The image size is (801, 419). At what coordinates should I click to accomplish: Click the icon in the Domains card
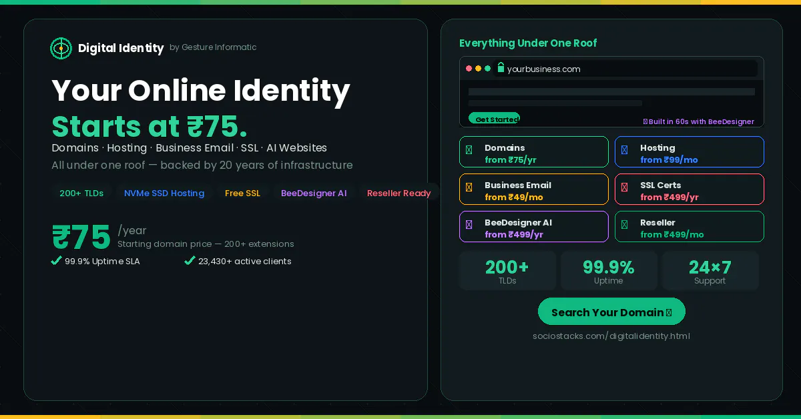coord(469,150)
